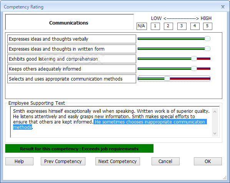Viewport: 230px width, 183px height.
Task: Go to the Prev Competency
Action: pyautogui.click(x=63, y=162)
